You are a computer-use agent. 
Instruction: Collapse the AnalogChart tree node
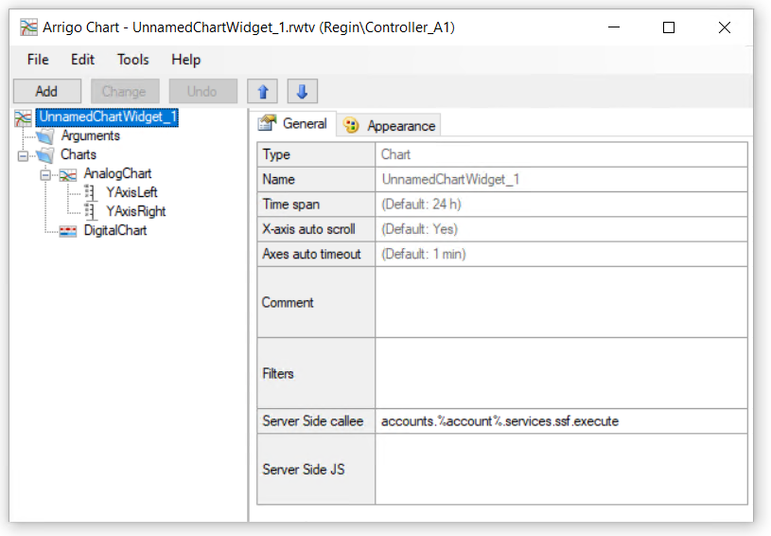45,175
